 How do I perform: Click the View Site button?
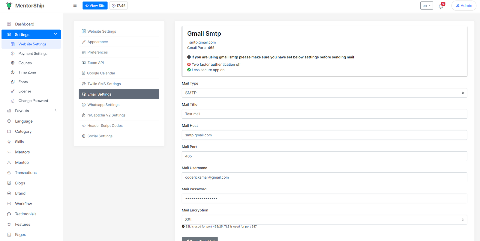coord(95,6)
